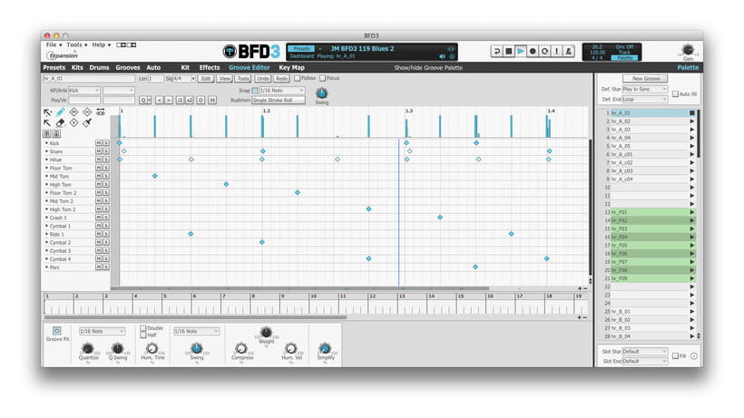Toggle the Groove FX power button
Image resolution: width=744 pixels, height=418 pixels.
[57, 331]
